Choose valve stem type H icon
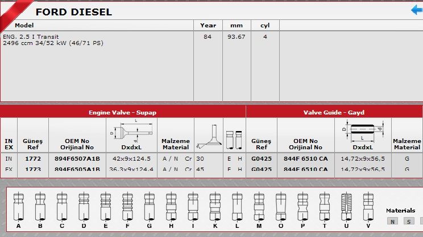 pyautogui.click(x=170, y=206)
